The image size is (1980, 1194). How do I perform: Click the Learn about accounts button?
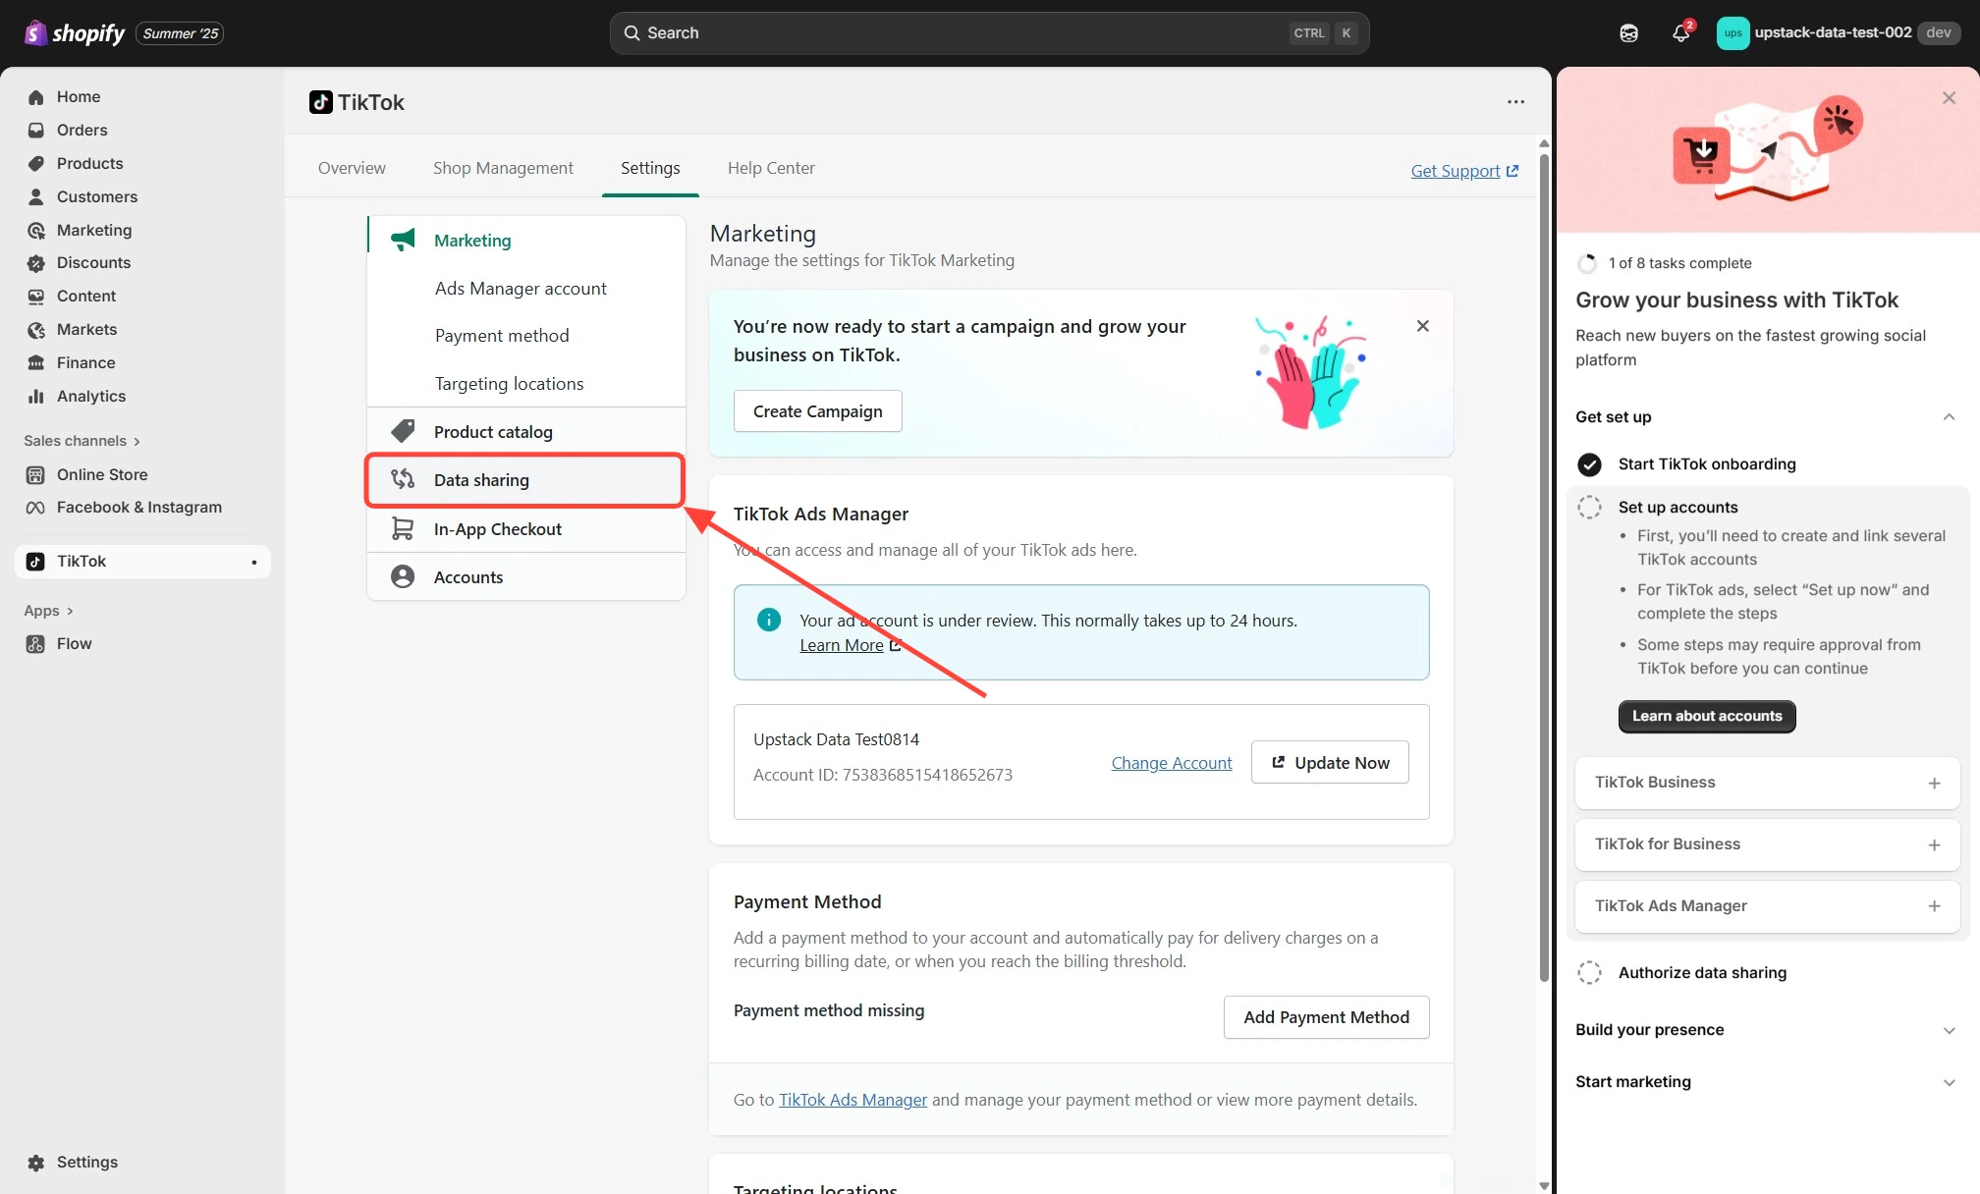point(1707,717)
